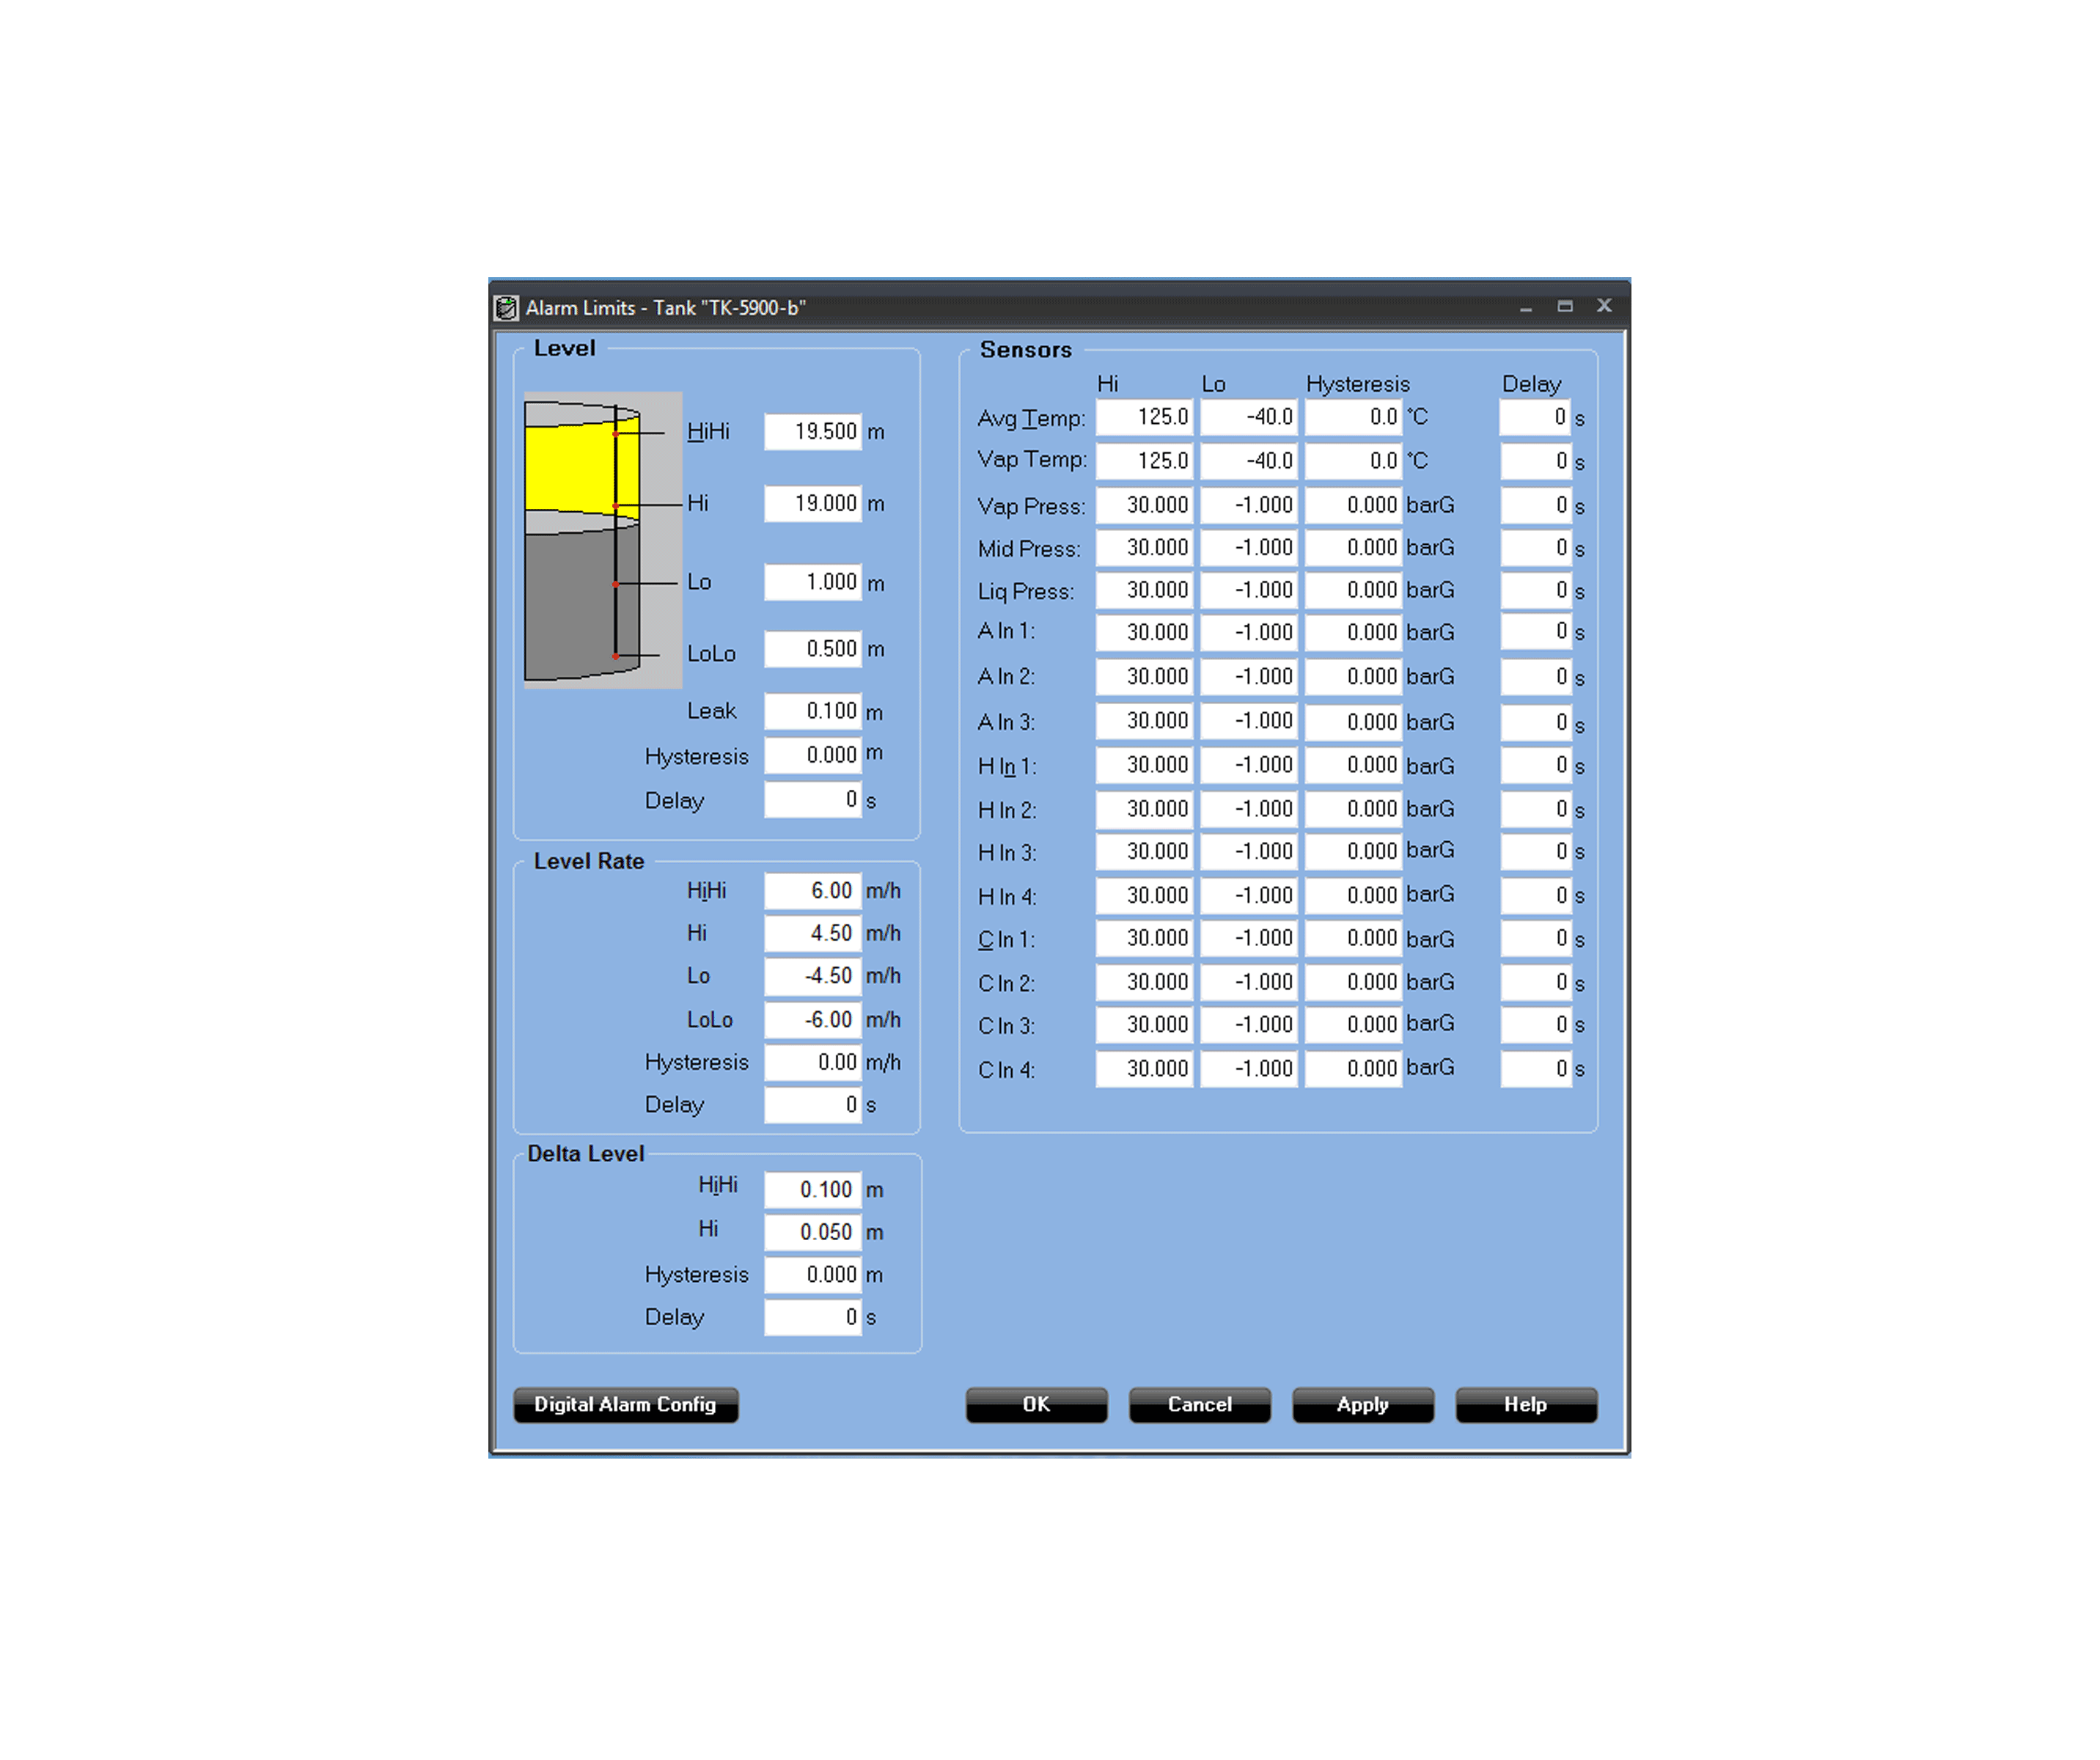Viewport: 2100px width, 1760px height.
Task: Minimize the Alarm Limits dialog
Action: tap(1525, 308)
